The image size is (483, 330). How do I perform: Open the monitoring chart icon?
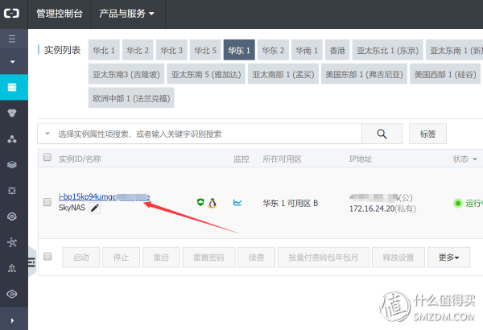(237, 203)
